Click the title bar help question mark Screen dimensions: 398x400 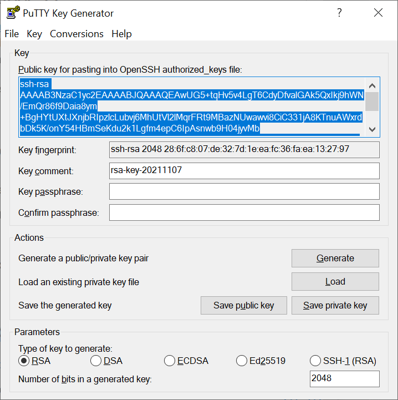pyautogui.click(x=339, y=13)
